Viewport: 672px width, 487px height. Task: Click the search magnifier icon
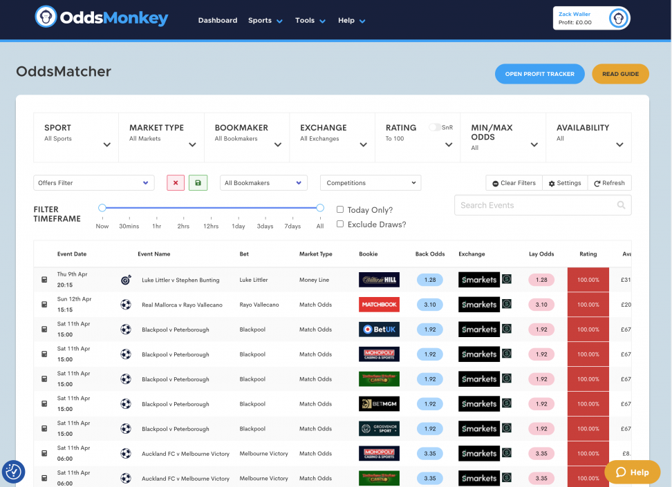[621, 205]
